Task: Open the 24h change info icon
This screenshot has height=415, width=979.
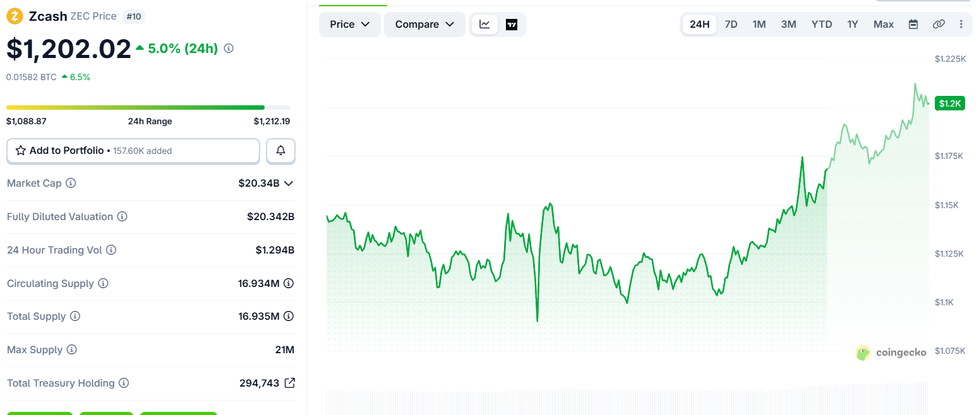Action: (229, 48)
